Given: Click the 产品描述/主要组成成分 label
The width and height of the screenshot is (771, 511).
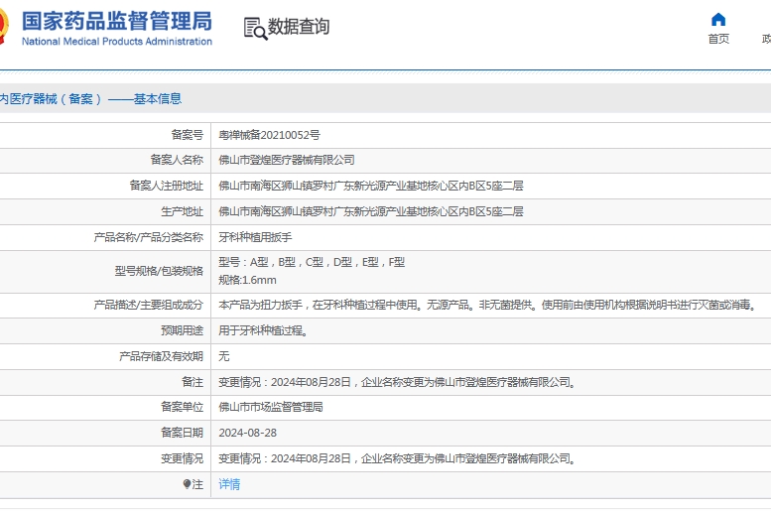Looking at the screenshot, I should [149, 305].
